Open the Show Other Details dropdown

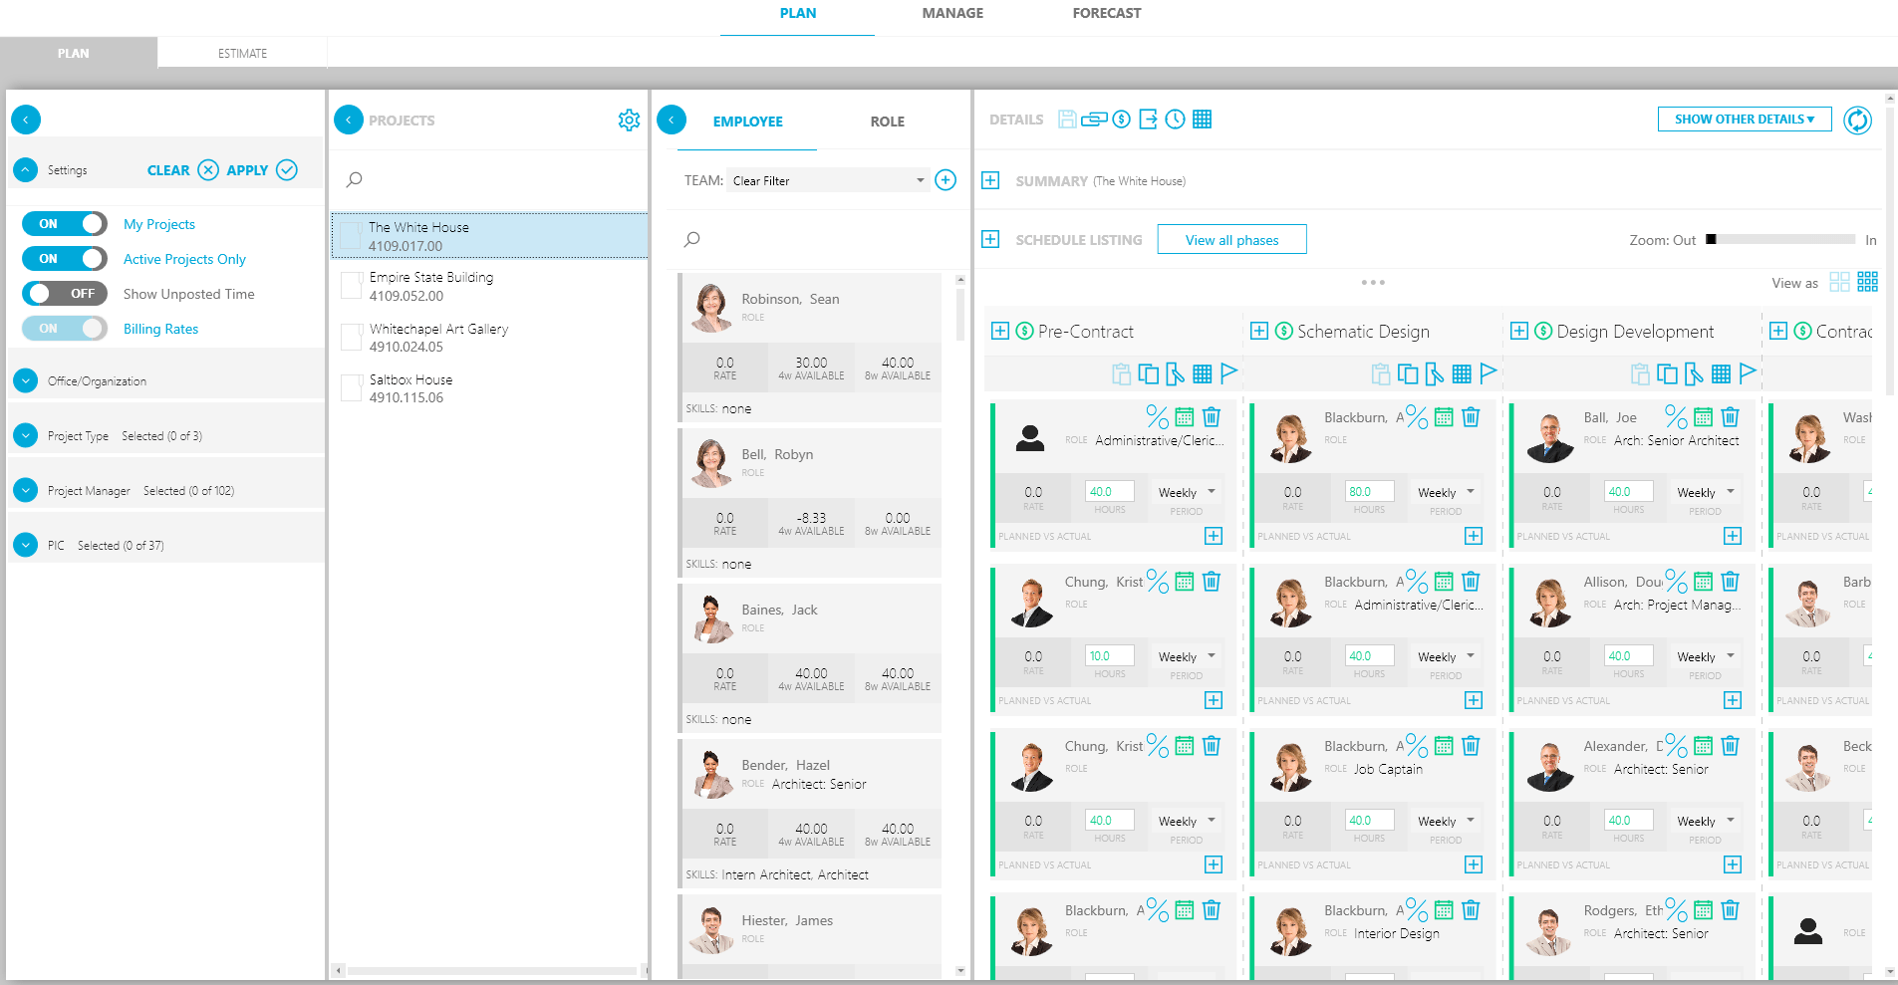click(1745, 120)
